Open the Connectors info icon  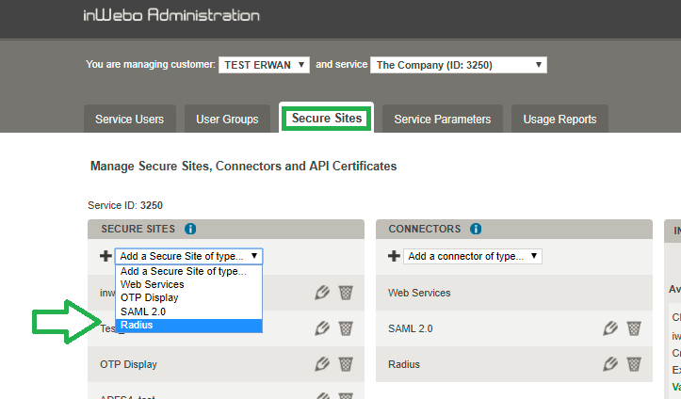[476, 229]
